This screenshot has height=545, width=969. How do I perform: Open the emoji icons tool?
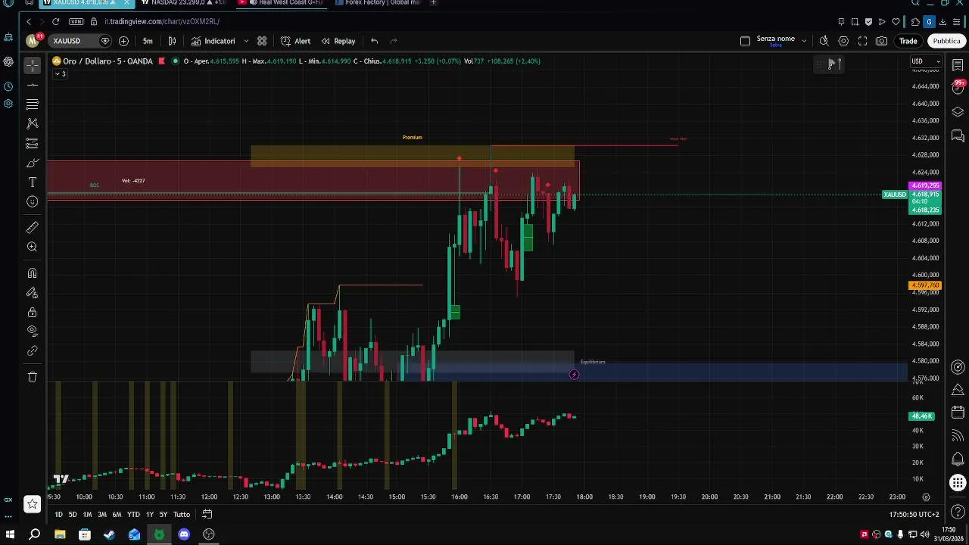tap(32, 201)
